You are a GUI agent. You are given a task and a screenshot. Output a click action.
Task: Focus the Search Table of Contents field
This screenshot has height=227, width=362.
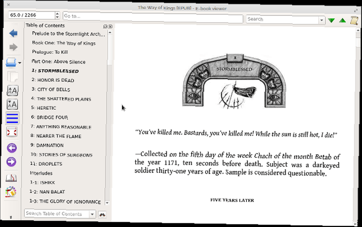[56, 214]
